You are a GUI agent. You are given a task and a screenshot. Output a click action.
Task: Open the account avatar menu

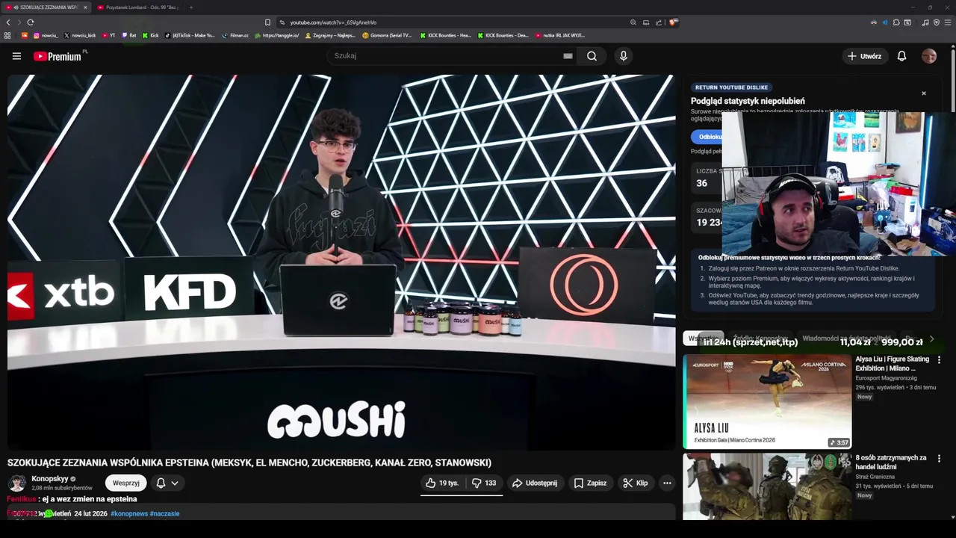tap(929, 56)
